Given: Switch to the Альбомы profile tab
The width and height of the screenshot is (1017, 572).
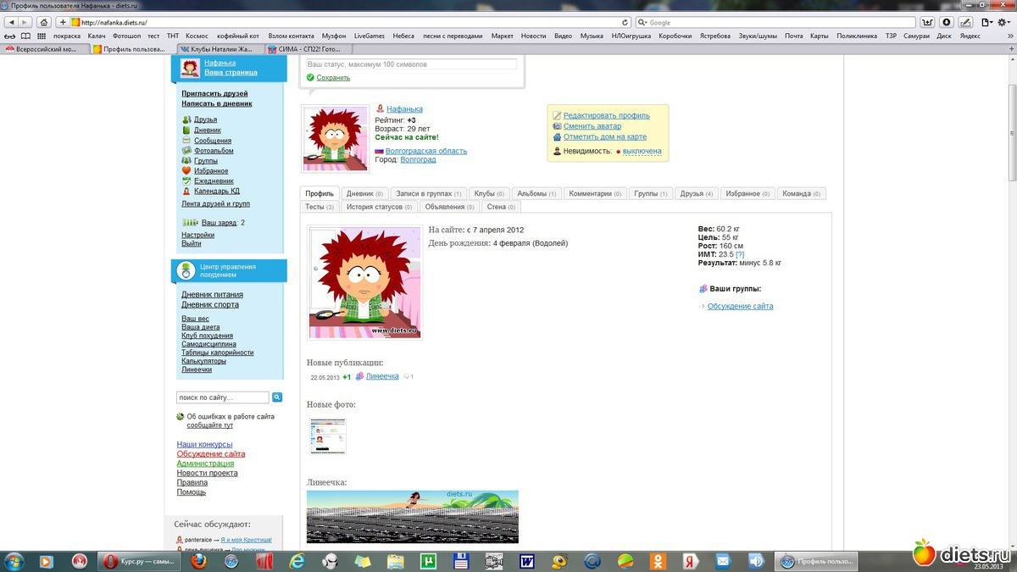Looking at the screenshot, I should 536,194.
